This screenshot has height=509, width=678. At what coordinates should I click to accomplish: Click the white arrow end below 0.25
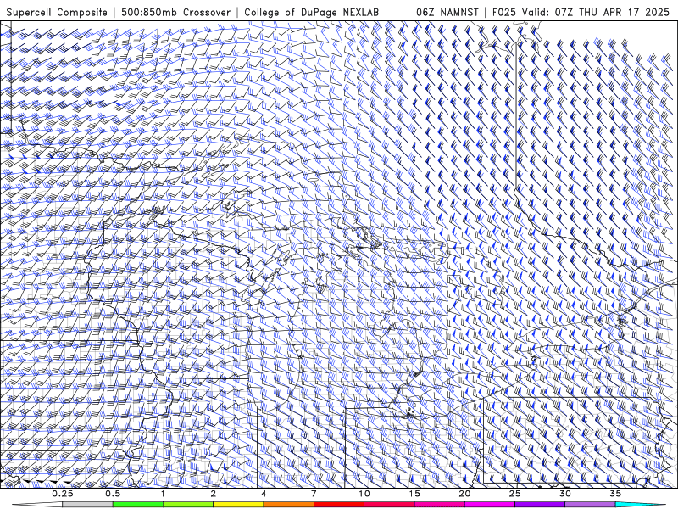pyautogui.click(x=36, y=505)
